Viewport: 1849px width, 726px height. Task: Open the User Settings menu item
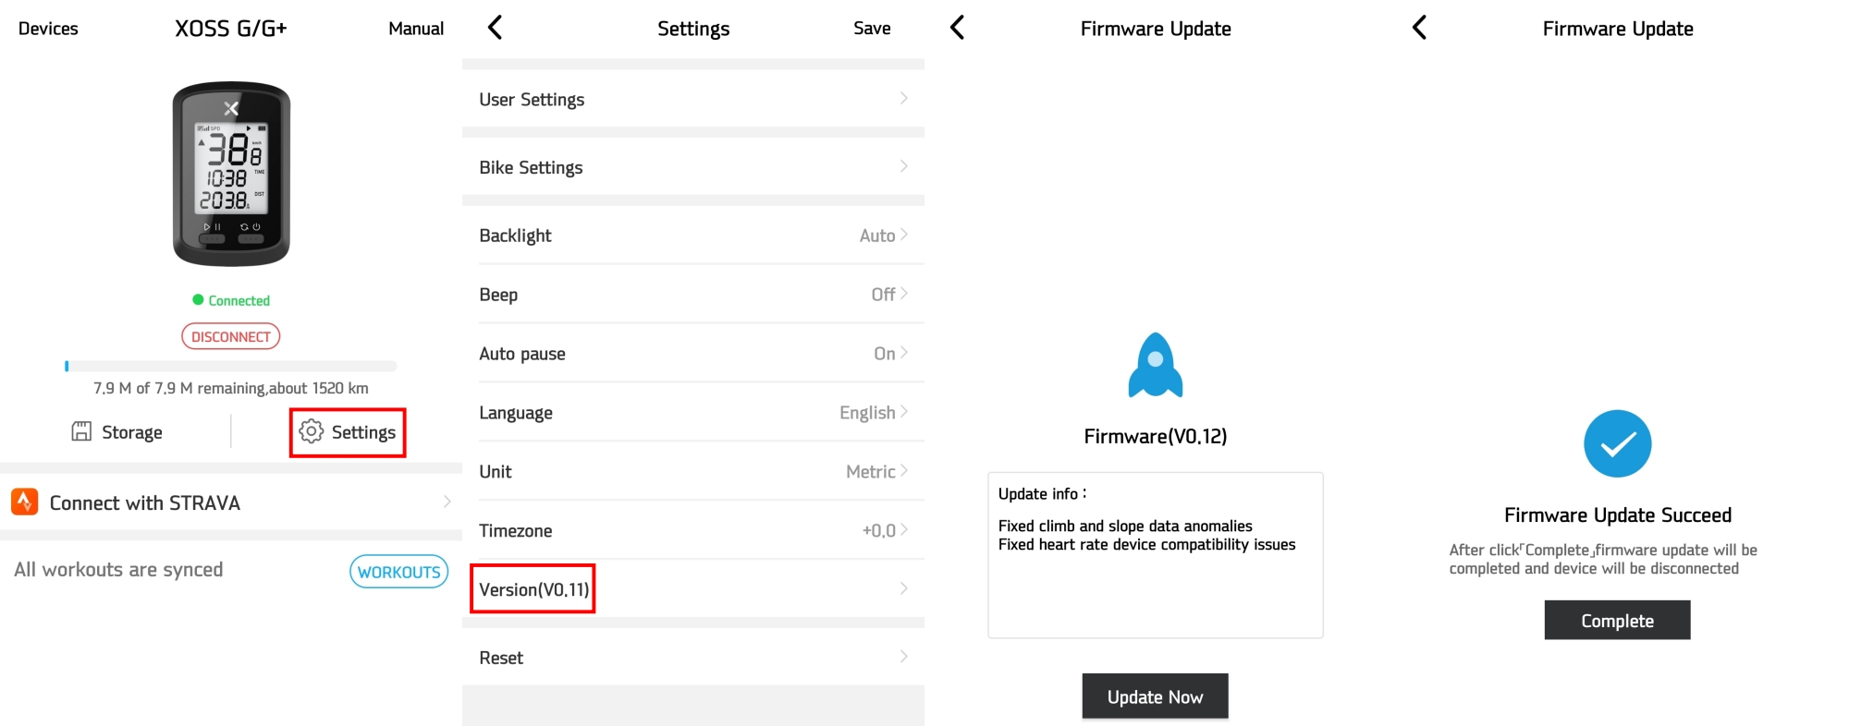(x=693, y=99)
